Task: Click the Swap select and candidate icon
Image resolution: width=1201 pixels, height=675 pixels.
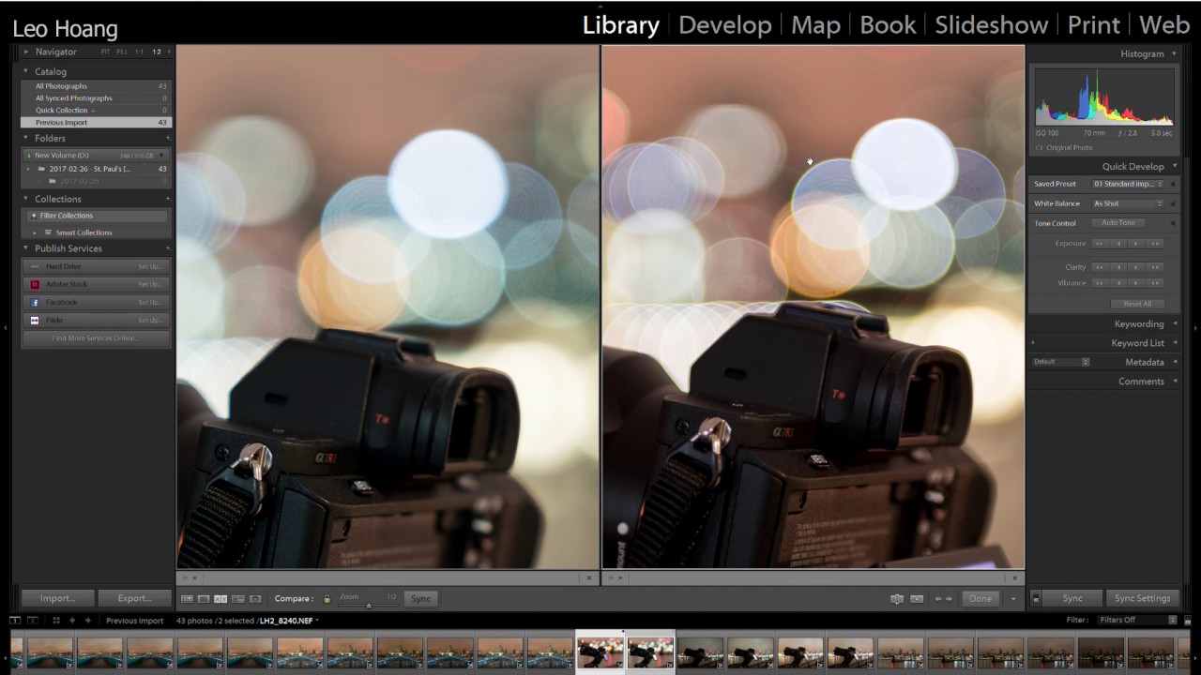Action: pos(897,598)
